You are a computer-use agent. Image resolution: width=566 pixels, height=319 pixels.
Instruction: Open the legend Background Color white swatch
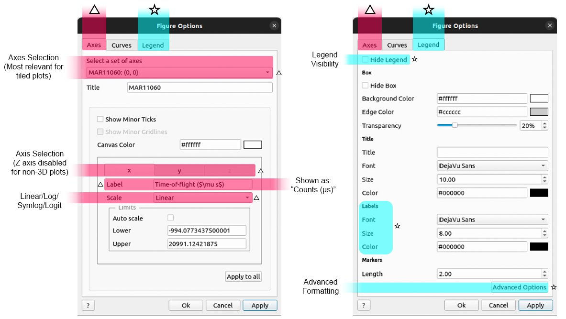tap(539, 99)
